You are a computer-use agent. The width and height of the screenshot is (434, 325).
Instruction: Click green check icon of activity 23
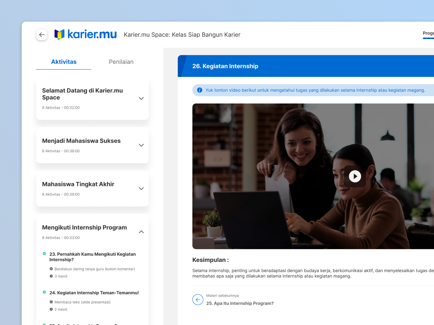[x=44, y=254]
